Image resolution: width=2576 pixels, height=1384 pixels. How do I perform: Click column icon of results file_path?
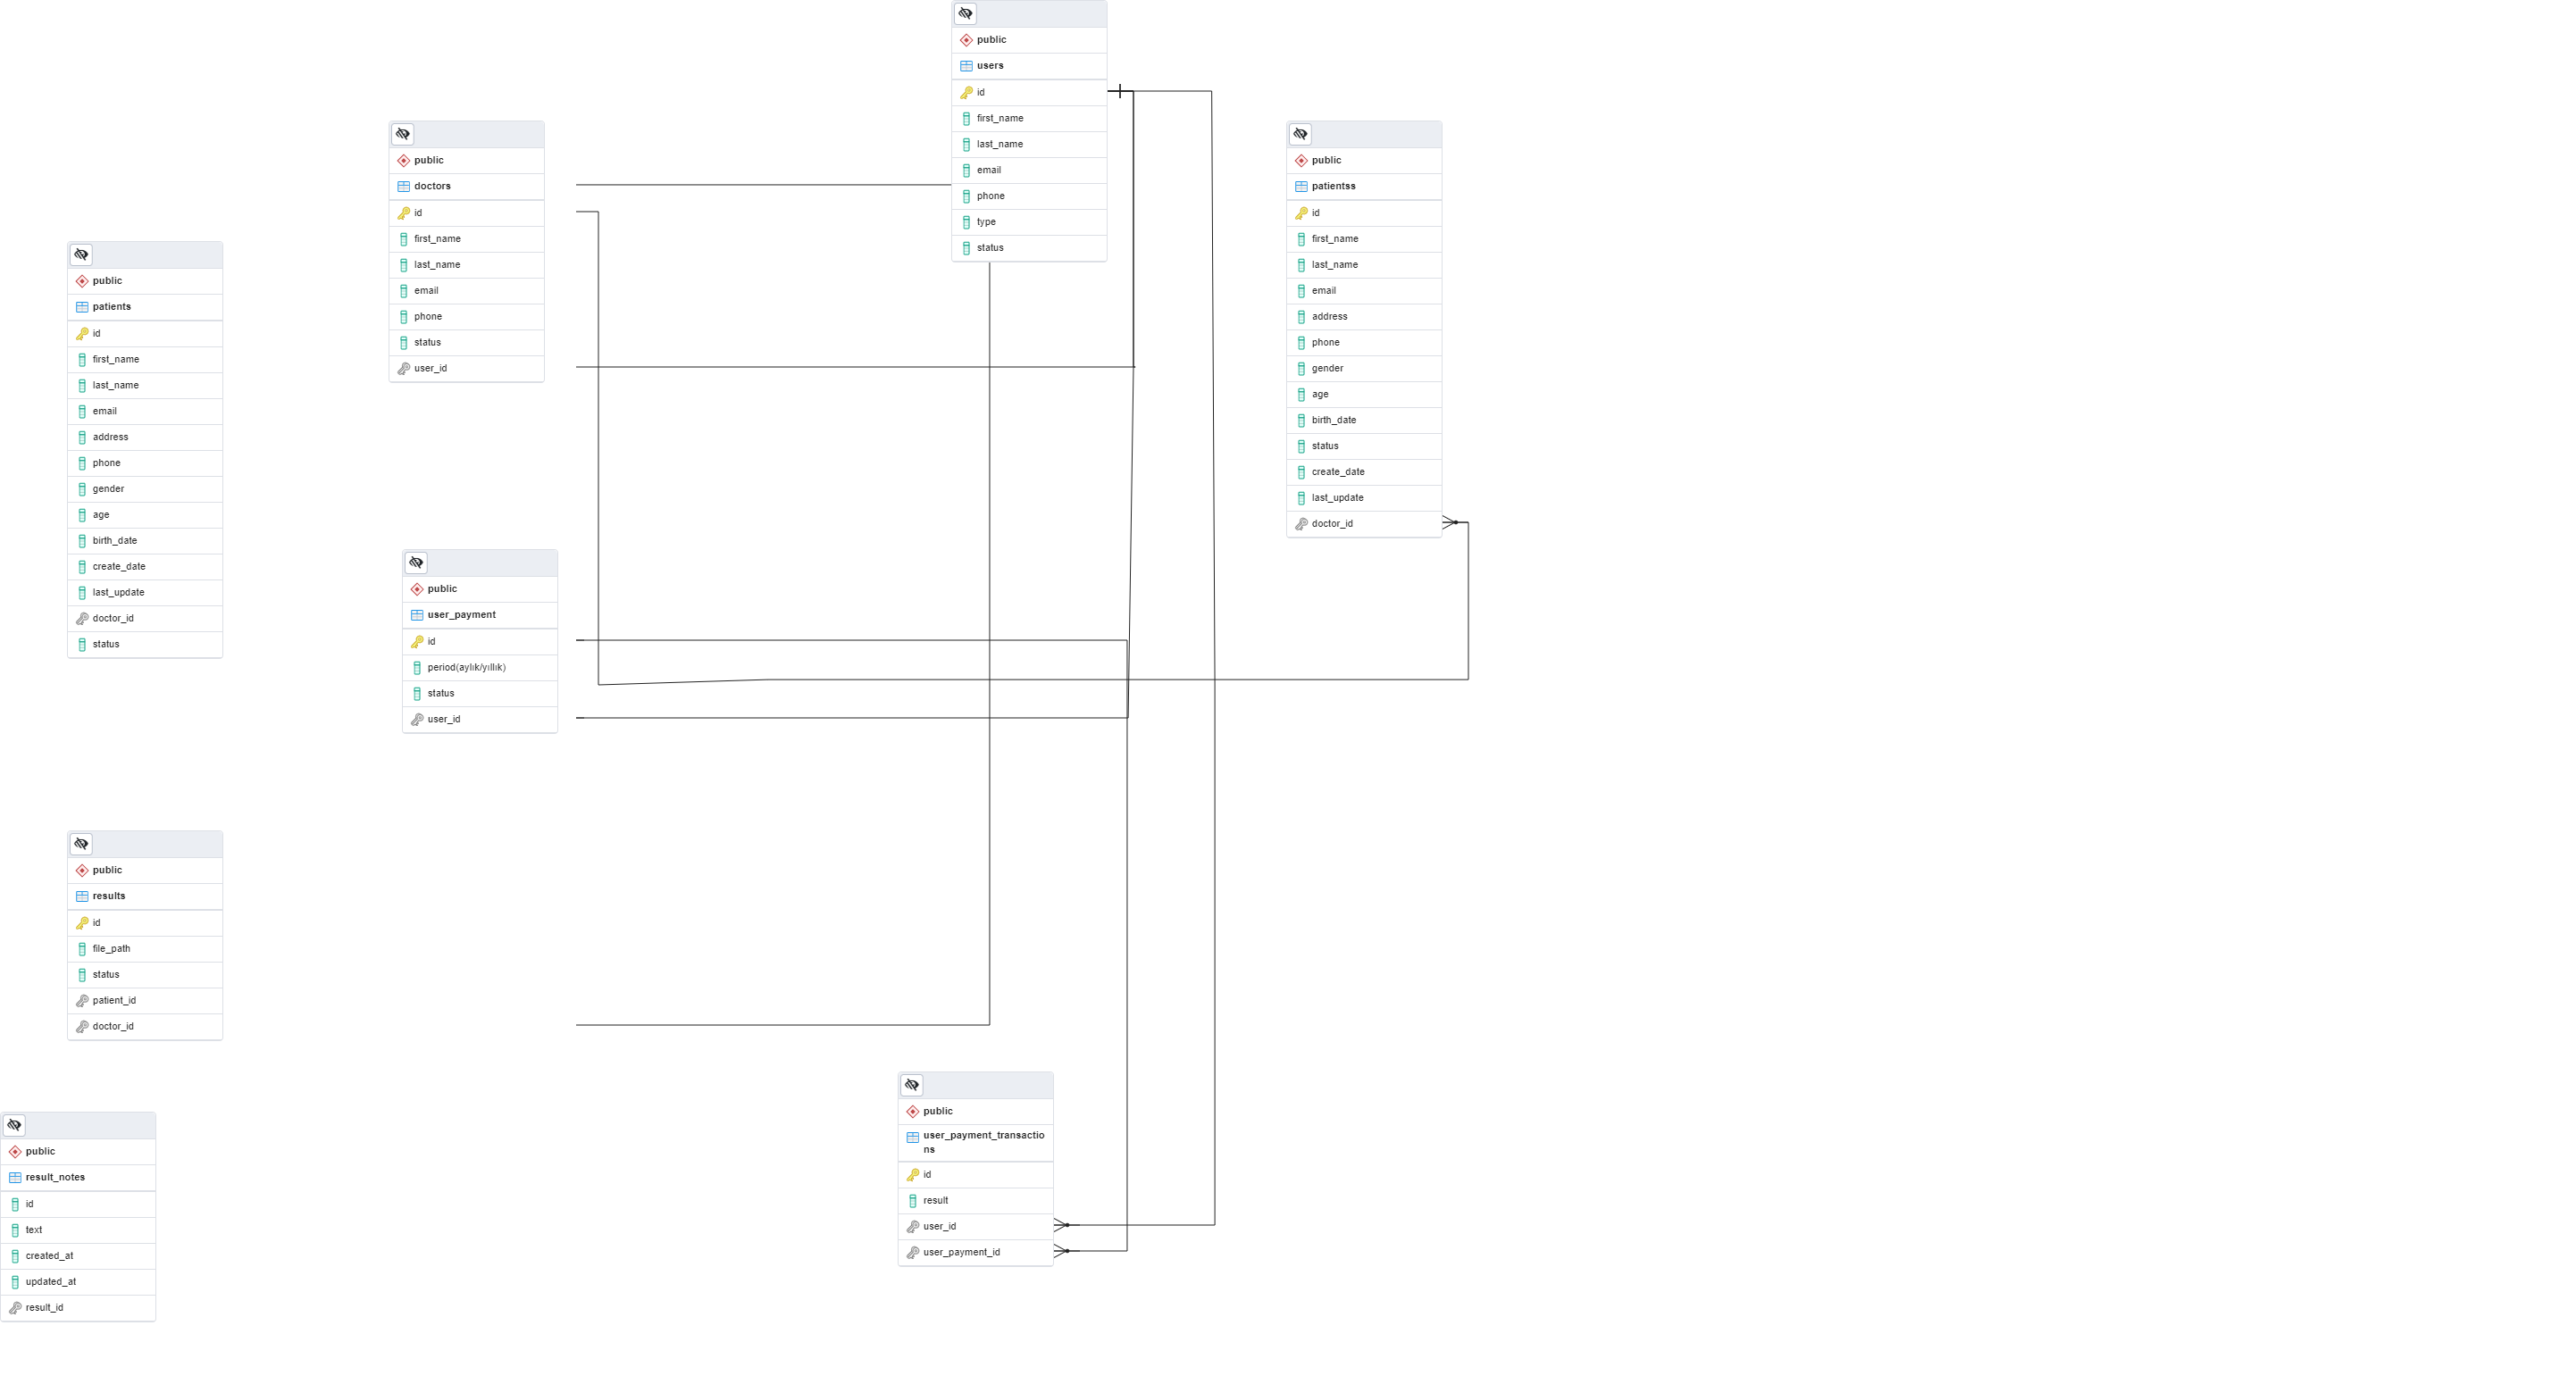(x=82, y=949)
